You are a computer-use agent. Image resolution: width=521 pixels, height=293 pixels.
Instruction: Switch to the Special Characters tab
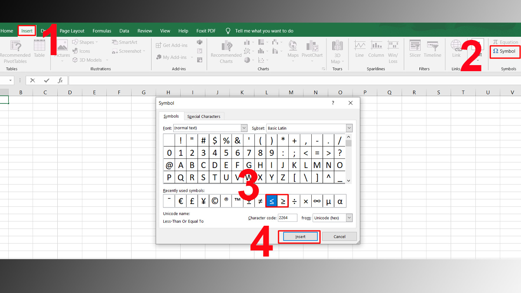click(204, 116)
